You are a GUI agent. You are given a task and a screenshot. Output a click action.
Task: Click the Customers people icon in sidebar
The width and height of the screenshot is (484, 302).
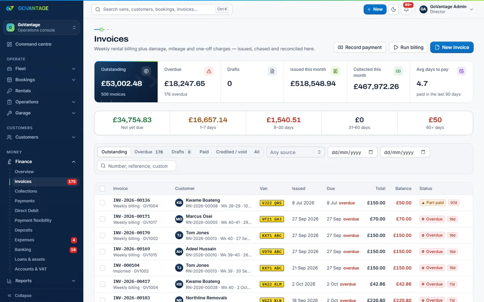[x=9, y=137]
